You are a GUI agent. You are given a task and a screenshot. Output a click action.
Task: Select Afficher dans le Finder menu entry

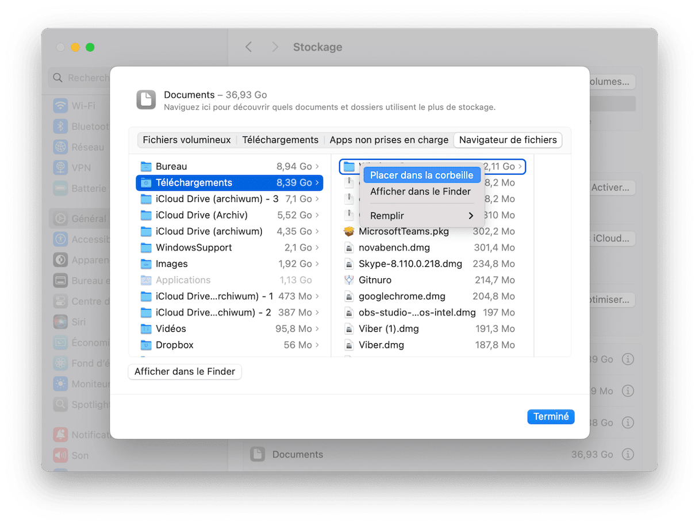[420, 191]
